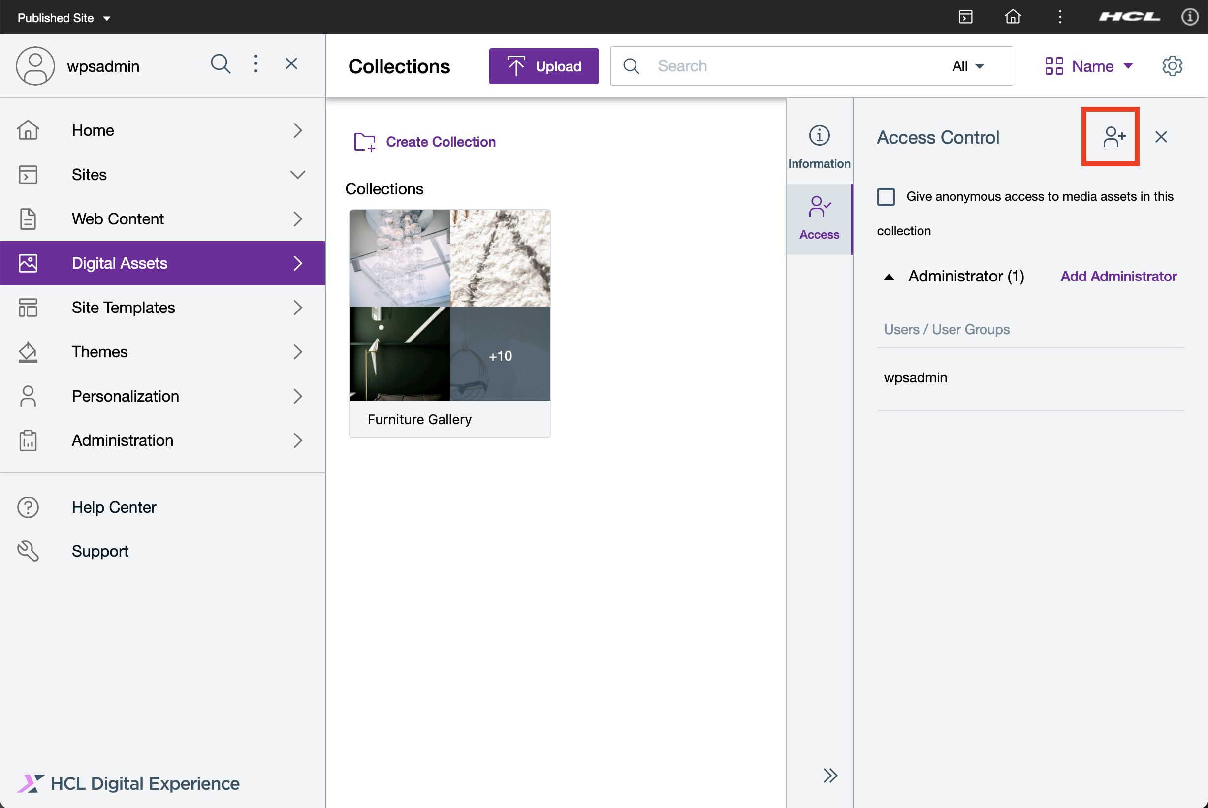Click the search magnifier next to wpsadmin

220,64
